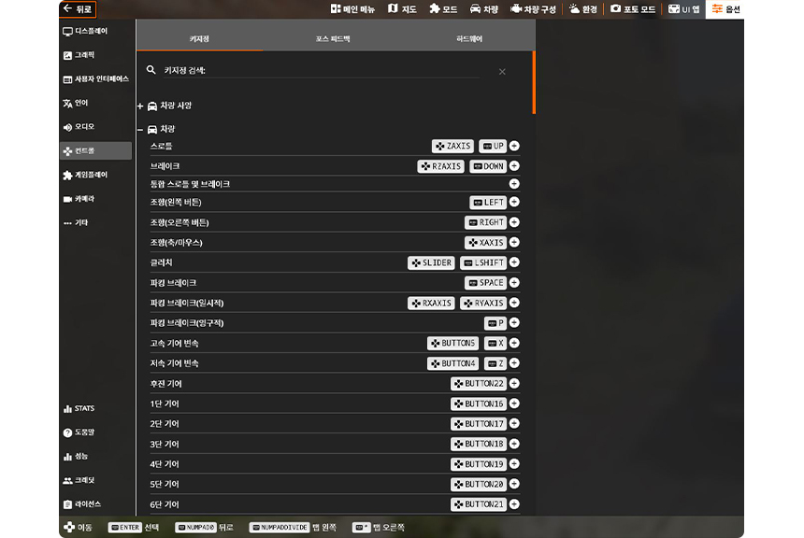Open the 지도 map from top bar
804x538 pixels.
point(403,9)
